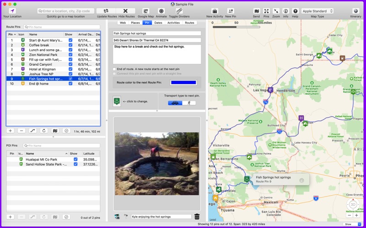Switch to the Places tab
Screen dimensions: 366x228
pyautogui.click(x=135, y=22)
